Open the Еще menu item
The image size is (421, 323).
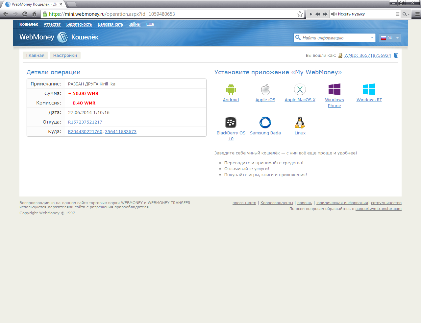[x=150, y=24]
